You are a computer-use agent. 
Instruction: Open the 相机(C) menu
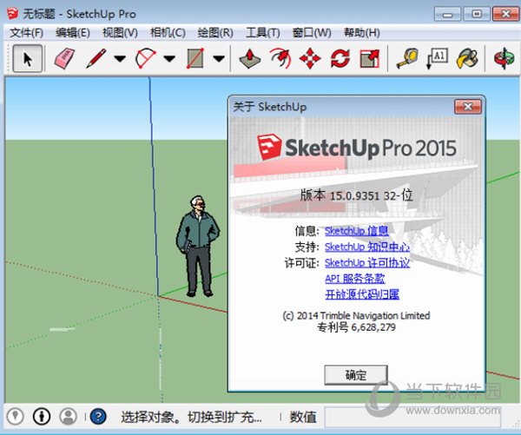(x=168, y=33)
